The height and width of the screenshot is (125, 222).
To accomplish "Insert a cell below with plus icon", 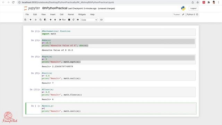I will click(31, 20).
